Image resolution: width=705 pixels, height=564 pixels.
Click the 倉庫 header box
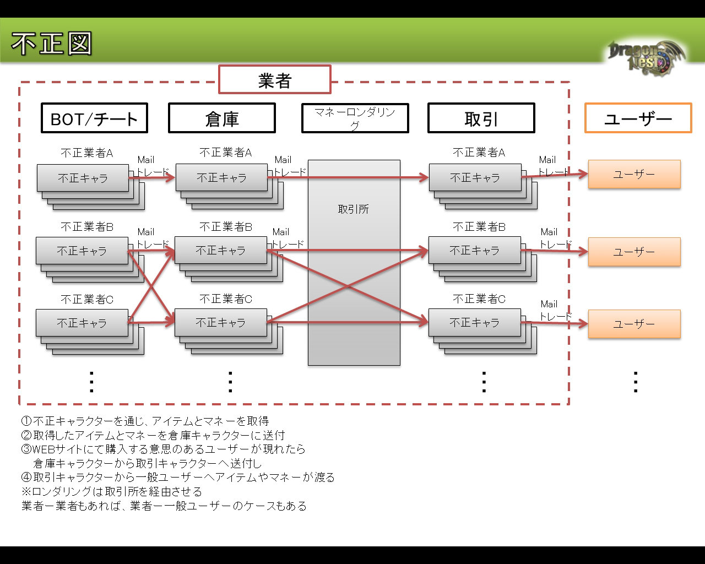point(221,118)
